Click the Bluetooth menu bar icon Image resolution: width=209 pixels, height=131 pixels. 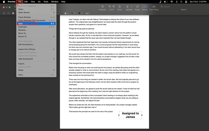pyautogui.click(x=177, y=2)
